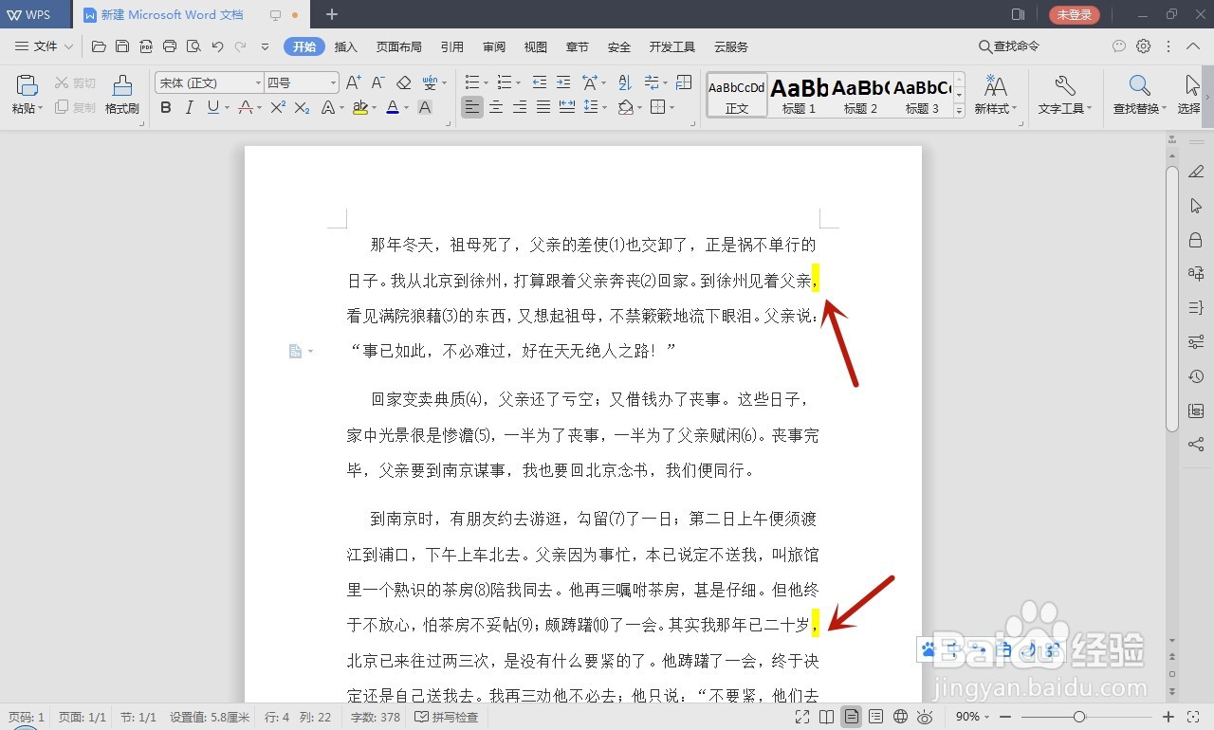Open Print Preview icon
The width and height of the screenshot is (1214, 730).
(x=193, y=46)
